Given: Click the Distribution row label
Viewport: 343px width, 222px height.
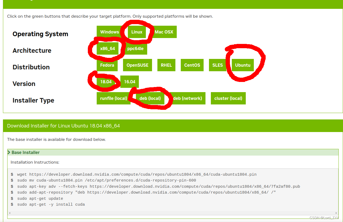Looking at the screenshot, I should [x=31, y=67].
